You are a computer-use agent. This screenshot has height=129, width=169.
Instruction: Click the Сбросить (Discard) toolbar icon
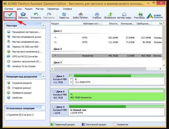23,16
